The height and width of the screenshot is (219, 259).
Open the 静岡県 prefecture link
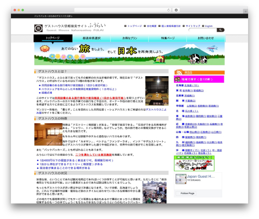coord(201,116)
